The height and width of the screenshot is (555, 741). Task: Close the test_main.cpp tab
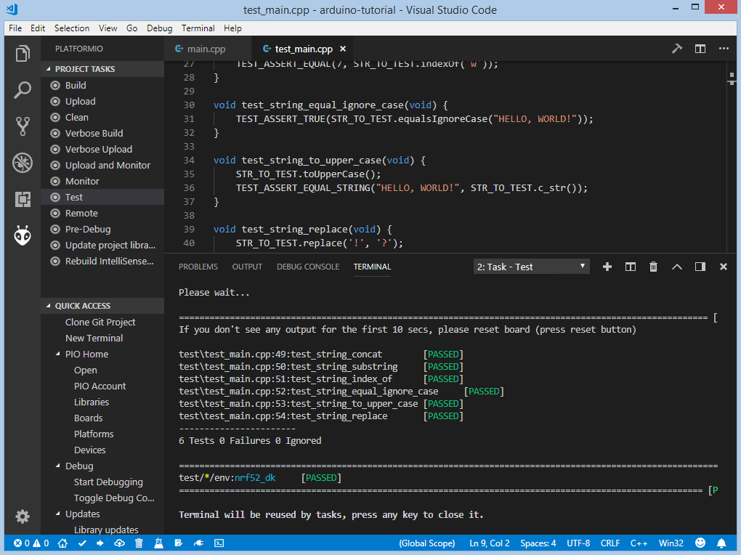343,49
